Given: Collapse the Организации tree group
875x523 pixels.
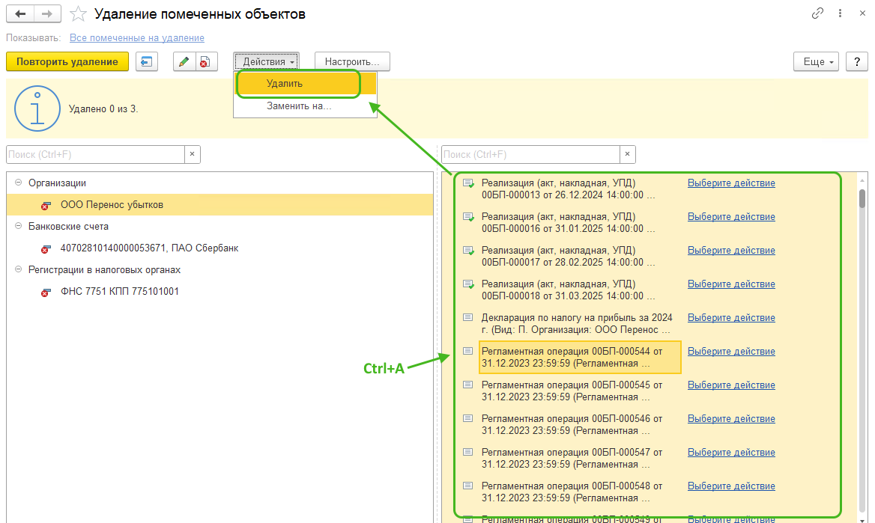Looking at the screenshot, I should [18, 183].
